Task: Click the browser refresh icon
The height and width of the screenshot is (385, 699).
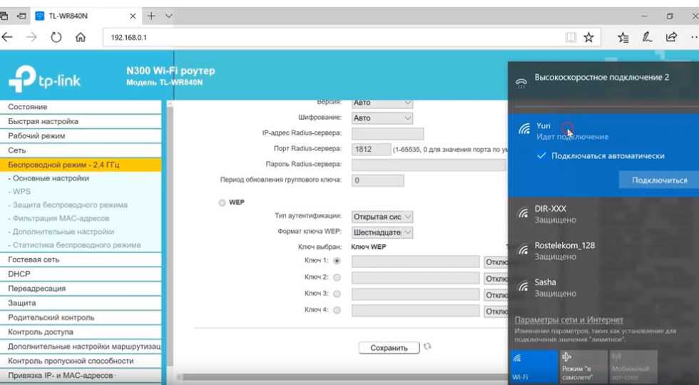Action: [56, 37]
